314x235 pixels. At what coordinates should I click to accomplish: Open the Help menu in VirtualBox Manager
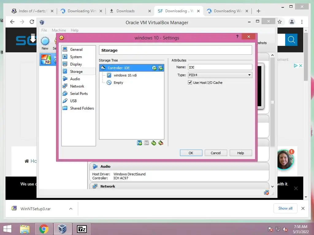click(75, 30)
